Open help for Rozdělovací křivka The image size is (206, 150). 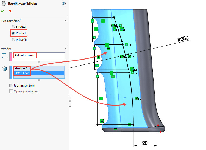point(64,4)
